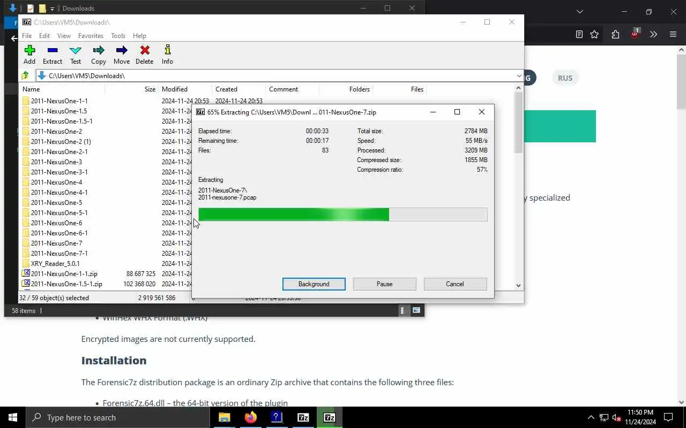Click the 7-Zip icon in the extraction dialog title
686x428 pixels.
tap(200, 112)
